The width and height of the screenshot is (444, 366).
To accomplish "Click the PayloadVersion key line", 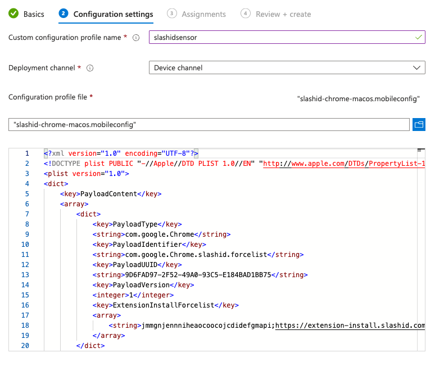I will [x=143, y=285].
